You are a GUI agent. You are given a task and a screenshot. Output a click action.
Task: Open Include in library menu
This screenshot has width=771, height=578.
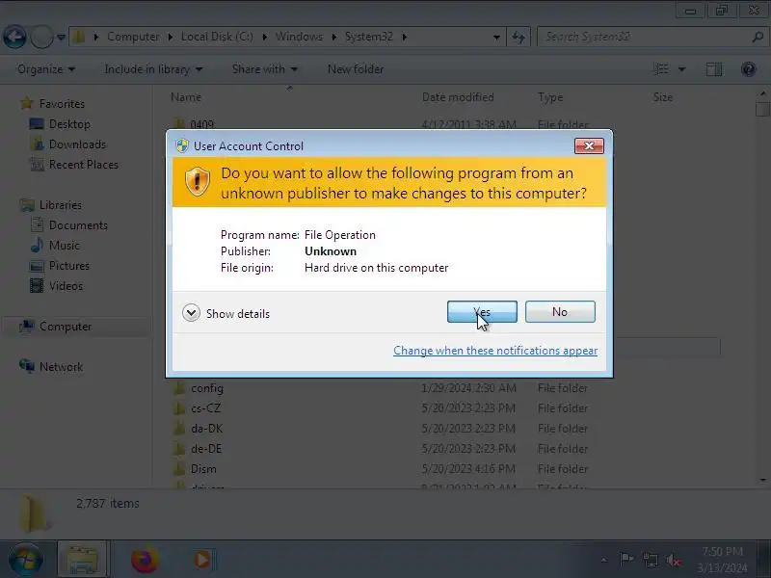tap(153, 69)
